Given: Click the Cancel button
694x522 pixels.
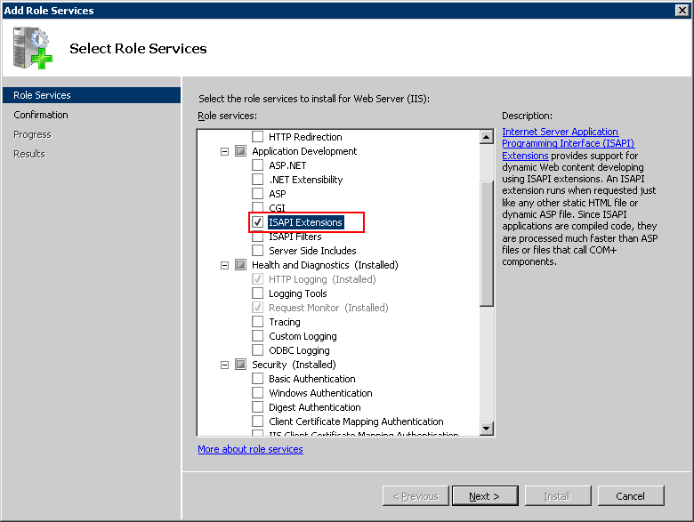Looking at the screenshot, I should click(x=631, y=496).
